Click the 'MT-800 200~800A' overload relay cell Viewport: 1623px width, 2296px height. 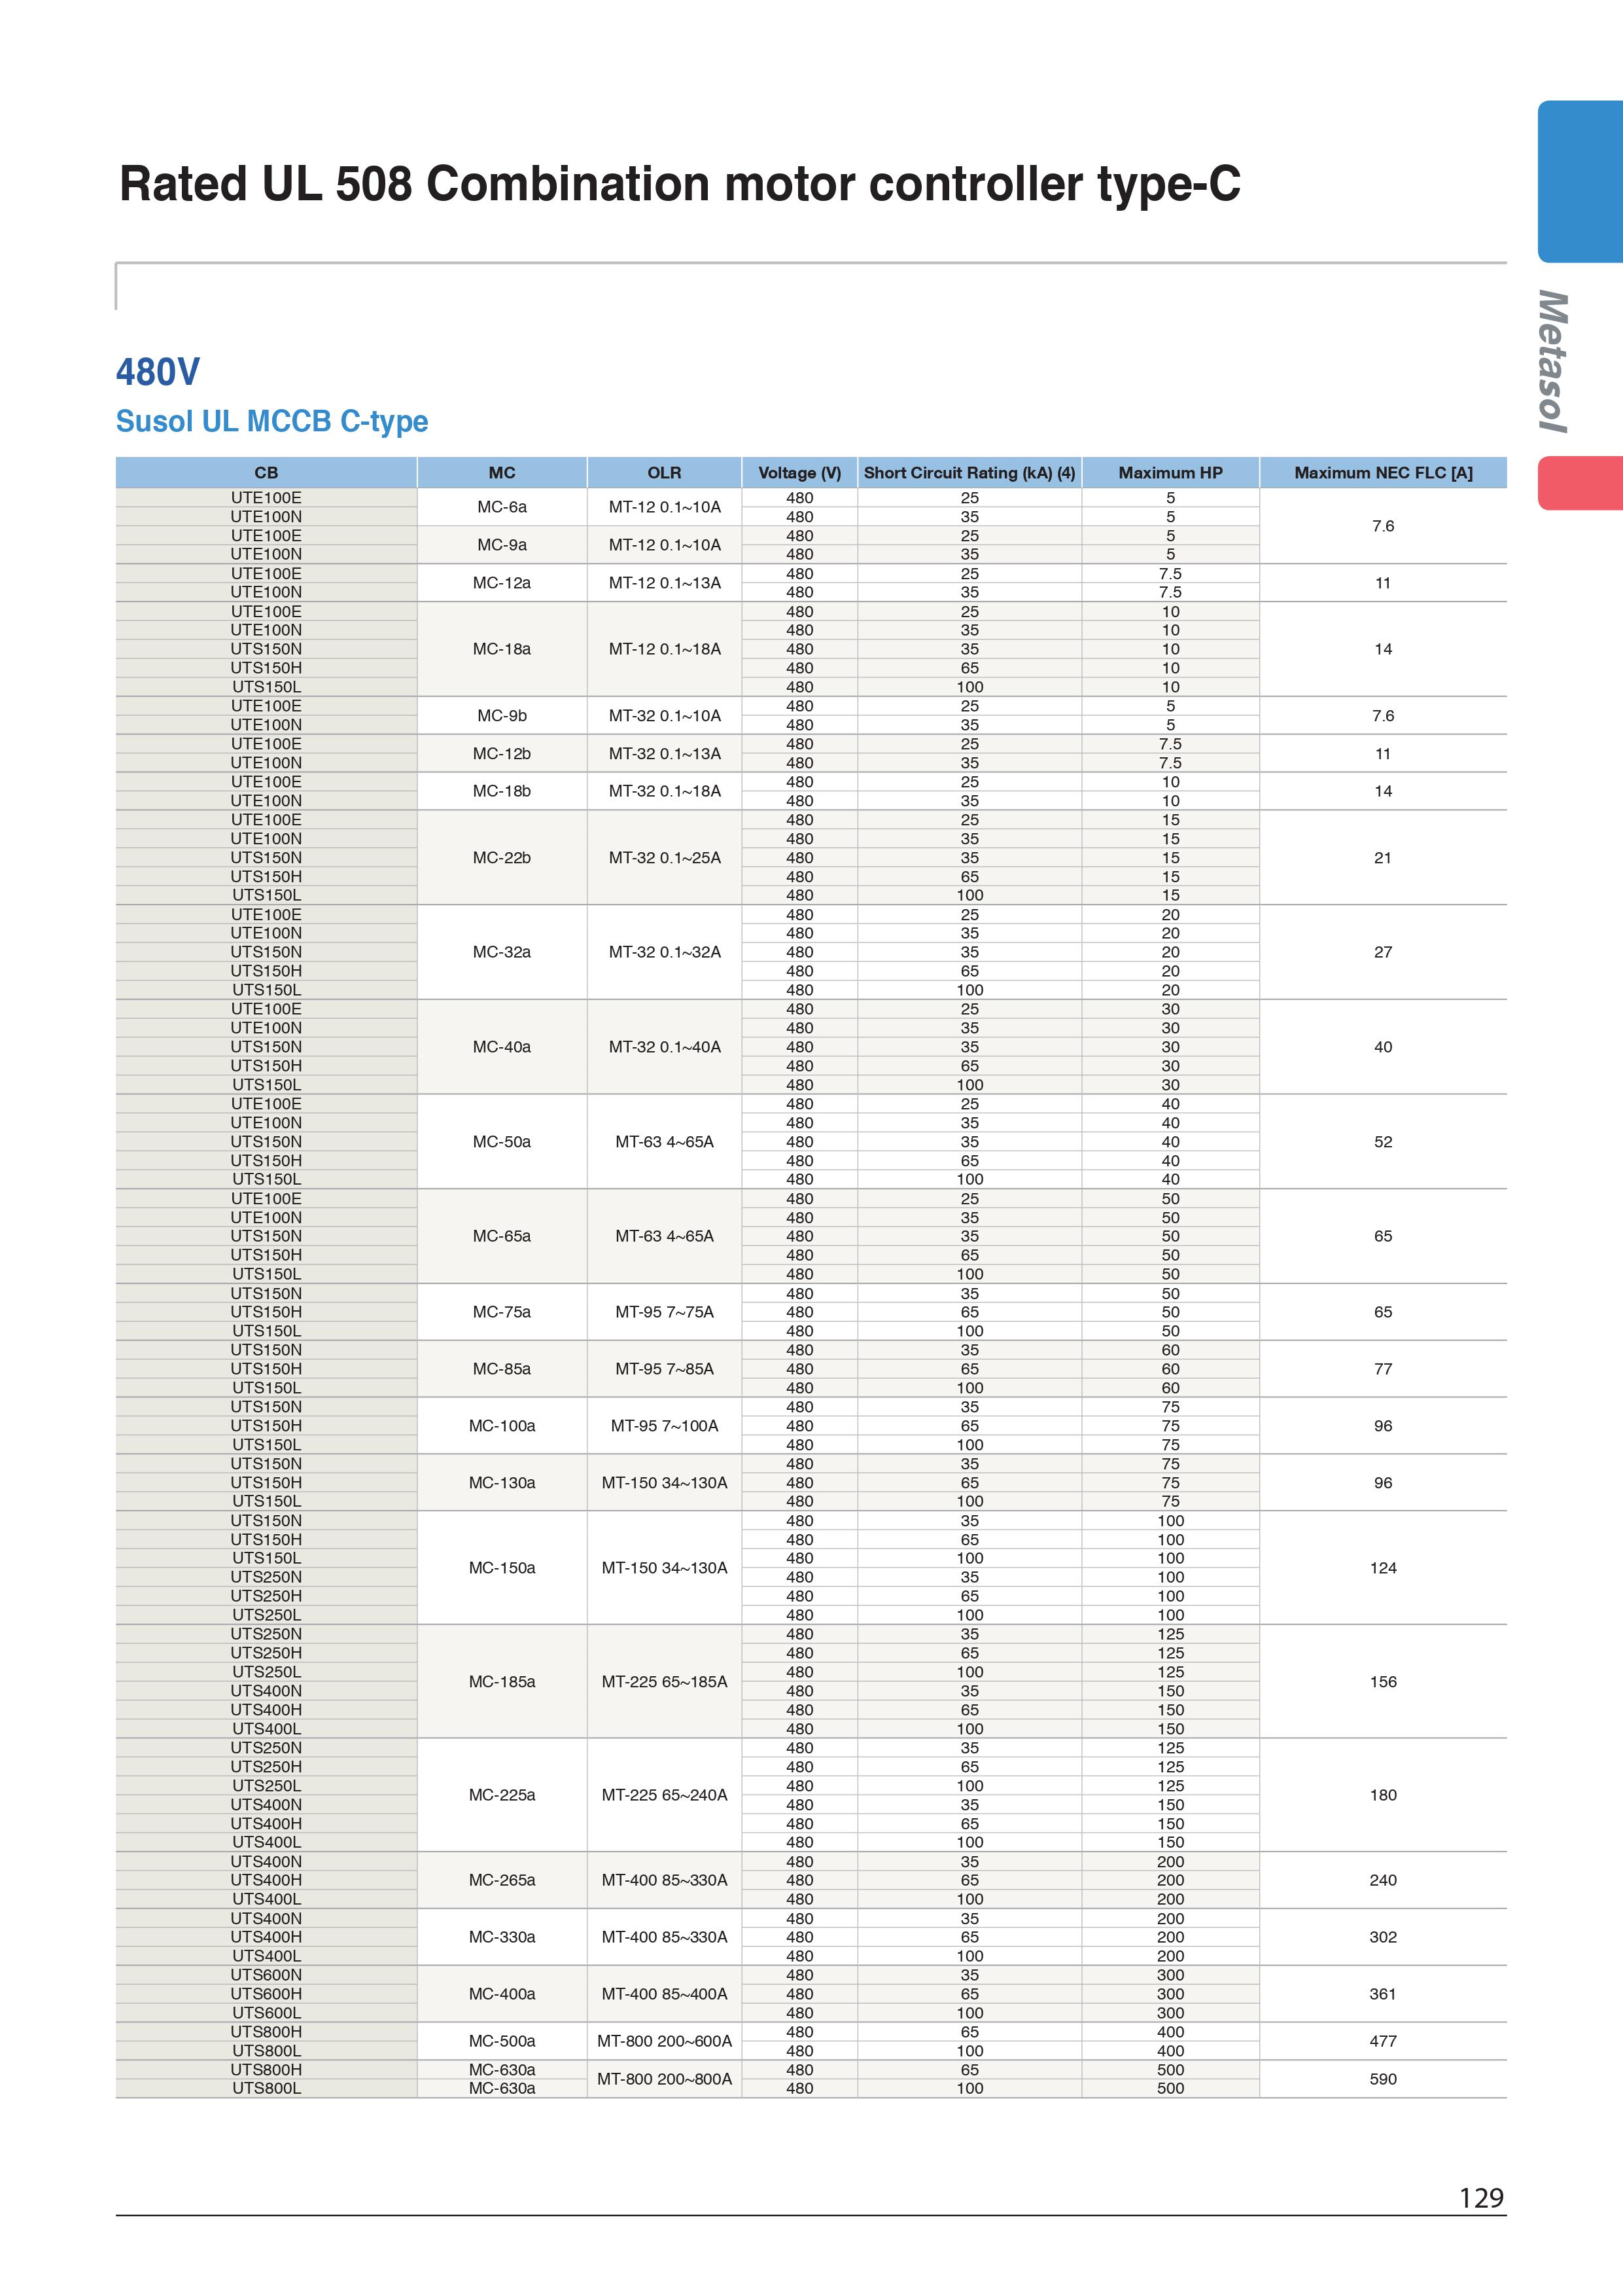665,2079
